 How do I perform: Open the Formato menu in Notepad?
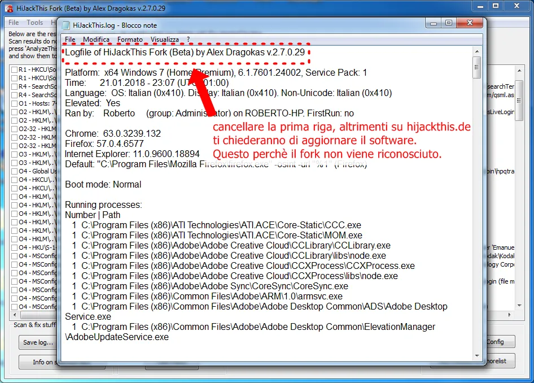[130, 40]
